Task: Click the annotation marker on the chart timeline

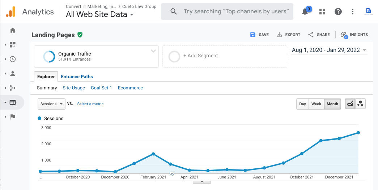Action: (x=172, y=173)
